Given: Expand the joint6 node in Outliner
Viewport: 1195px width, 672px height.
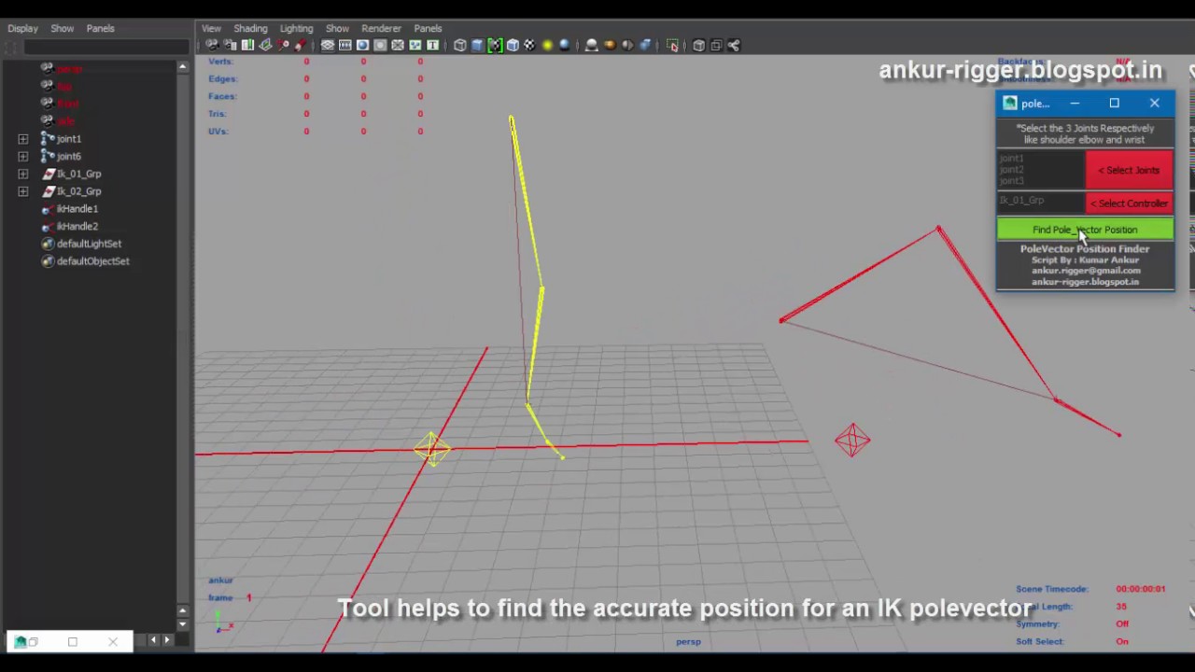Looking at the screenshot, I should click(x=22, y=156).
